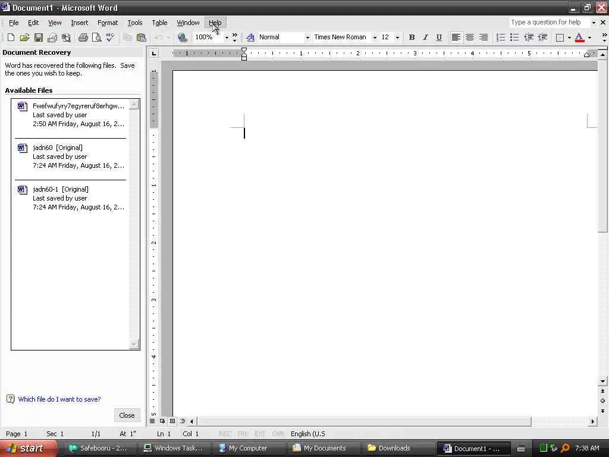Toggle REC macro recording status indicator
This screenshot has height=457, width=609.
225,434
